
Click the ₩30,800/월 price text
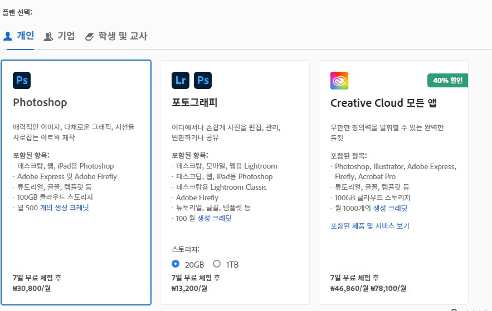click(x=32, y=288)
